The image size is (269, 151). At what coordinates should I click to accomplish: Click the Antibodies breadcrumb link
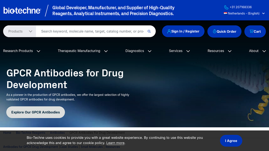tap(57, 133)
